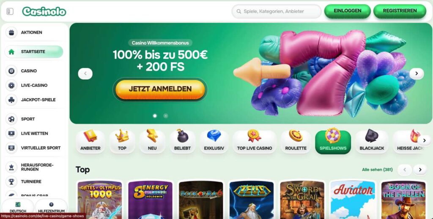Viewport: 433px width, 219px height.
Task: Select the second banner slide dot
Action: 166,116
